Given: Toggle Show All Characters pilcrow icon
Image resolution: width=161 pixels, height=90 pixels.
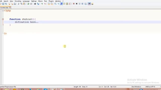Looking at the screenshot, I should tap(58, 4).
